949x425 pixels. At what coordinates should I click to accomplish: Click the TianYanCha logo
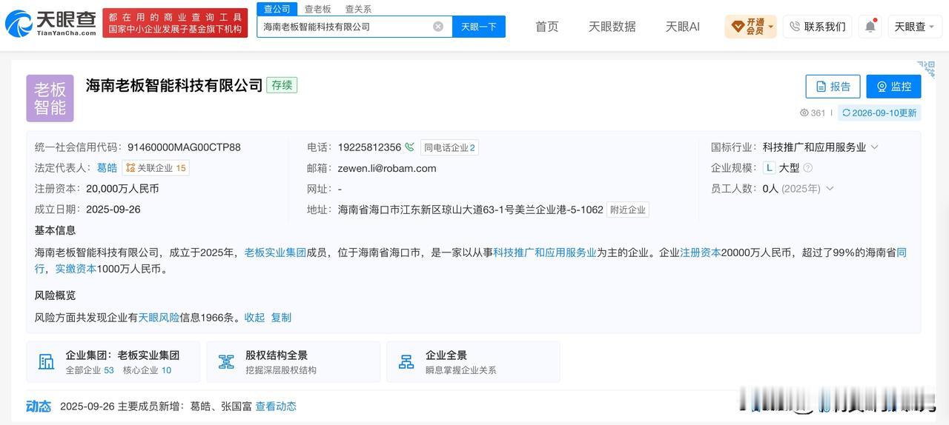tap(50, 24)
